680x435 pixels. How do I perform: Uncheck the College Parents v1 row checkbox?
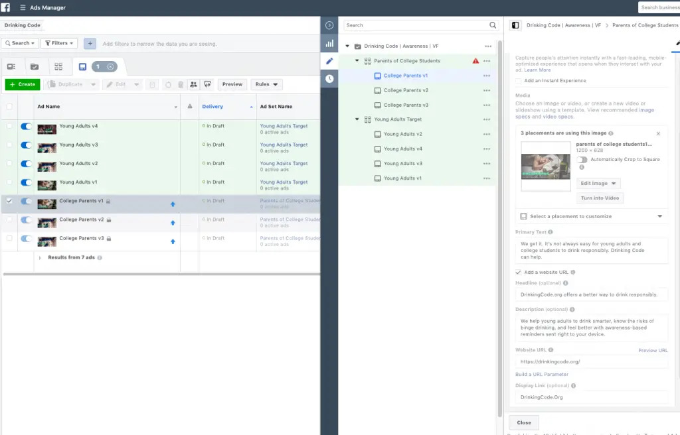(x=9, y=201)
